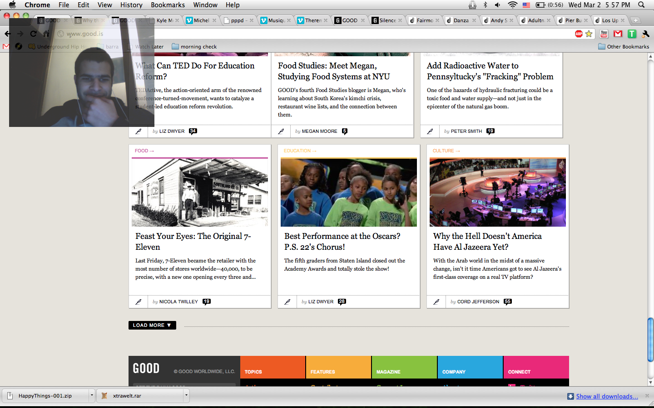
Task: Click the green T extension icon
Action: tap(632, 34)
